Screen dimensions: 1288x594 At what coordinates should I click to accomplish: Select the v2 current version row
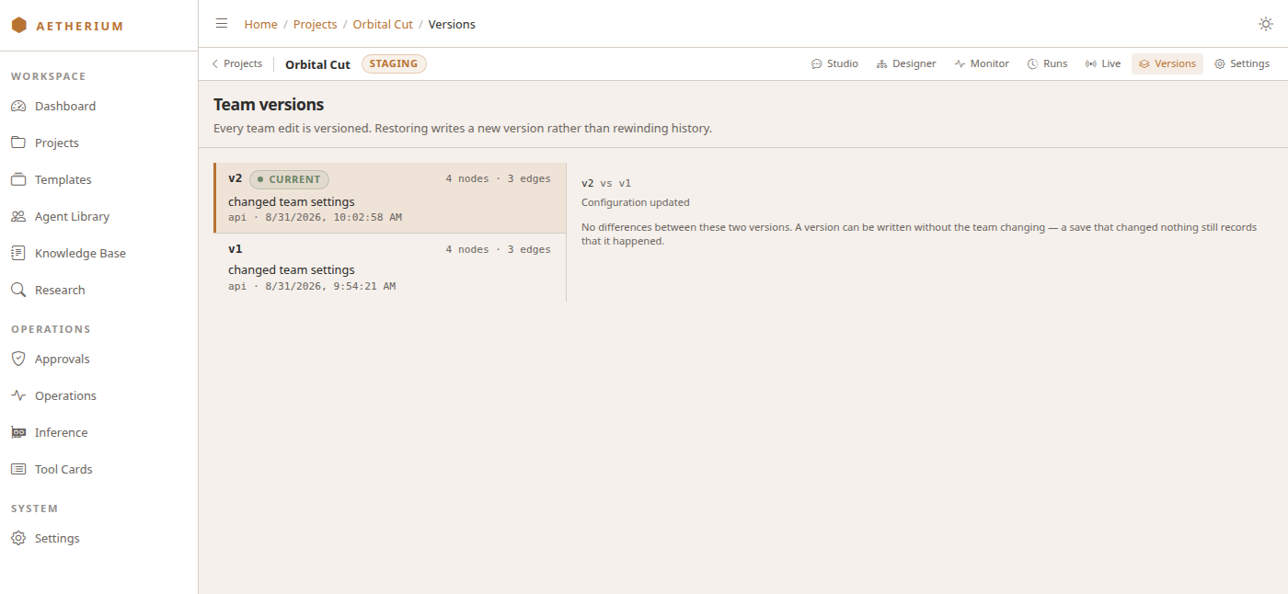(390, 198)
